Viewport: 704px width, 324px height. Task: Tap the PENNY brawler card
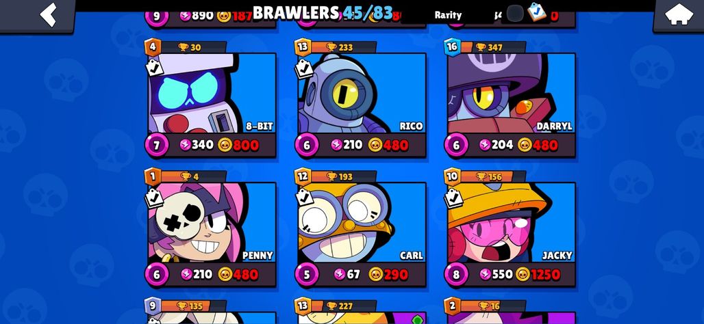(212, 222)
